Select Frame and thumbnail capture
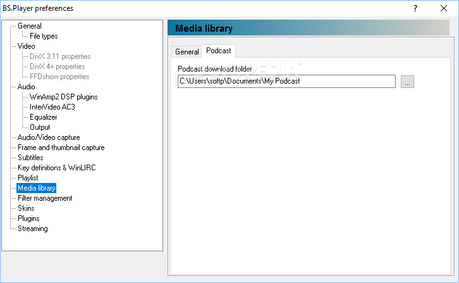The height and width of the screenshot is (283, 459). [61, 148]
